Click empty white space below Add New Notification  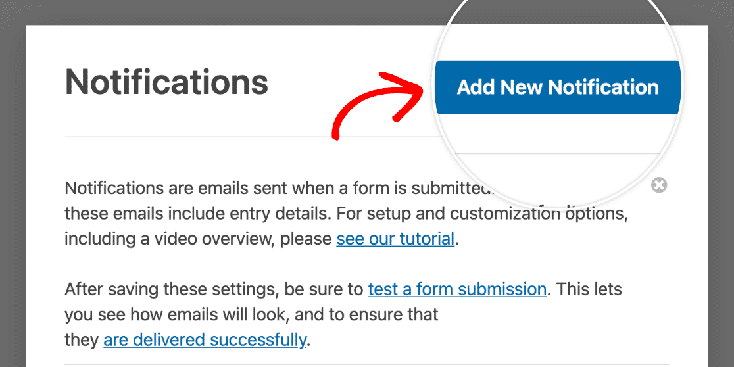(557, 134)
